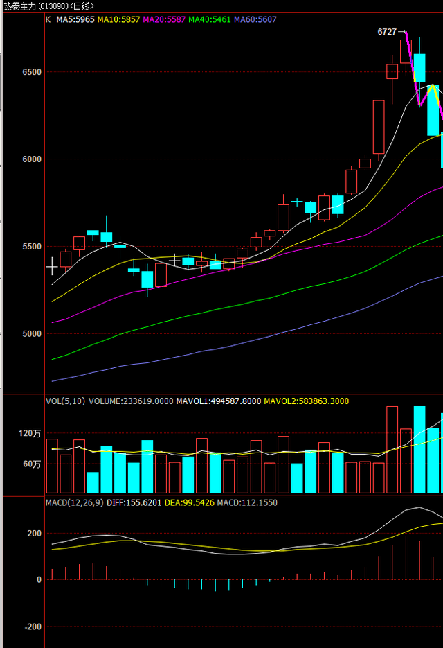Image resolution: width=443 pixels, height=648 pixels.
Task: Click the 6500 price axis label
Action: pyautogui.click(x=30, y=72)
